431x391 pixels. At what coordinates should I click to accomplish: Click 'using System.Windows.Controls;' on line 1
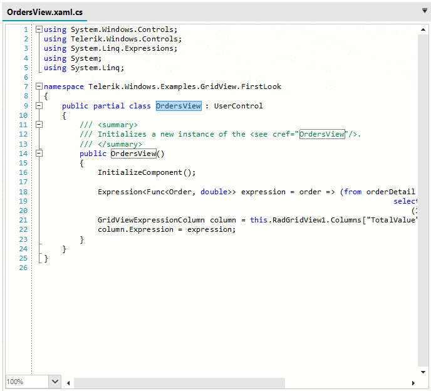coord(110,29)
